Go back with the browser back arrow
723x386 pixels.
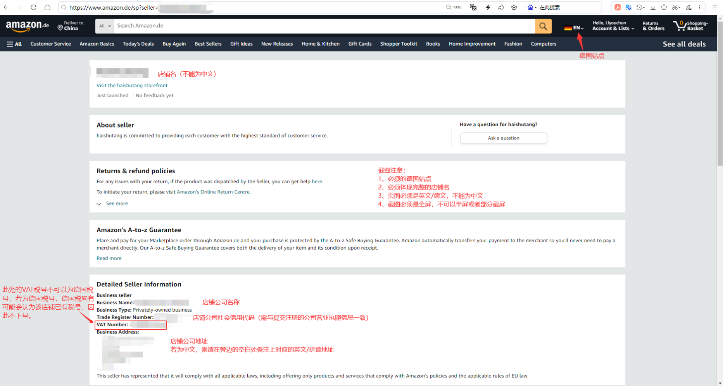6,7
